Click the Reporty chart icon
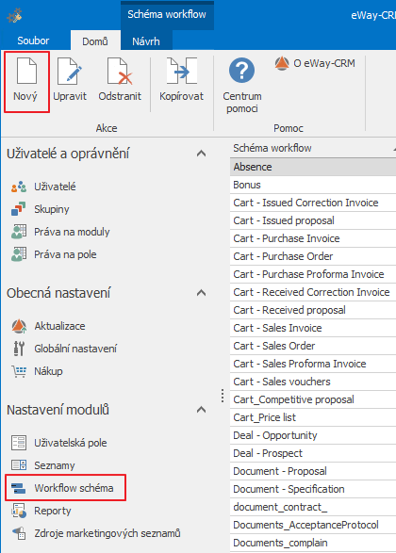The height and width of the screenshot is (553, 396). (19, 511)
